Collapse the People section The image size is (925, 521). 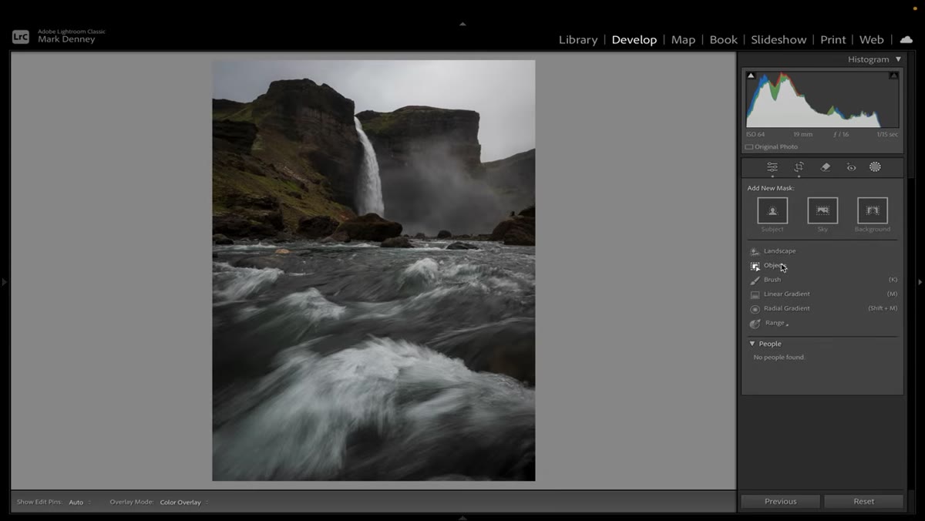[x=752, y=344]
